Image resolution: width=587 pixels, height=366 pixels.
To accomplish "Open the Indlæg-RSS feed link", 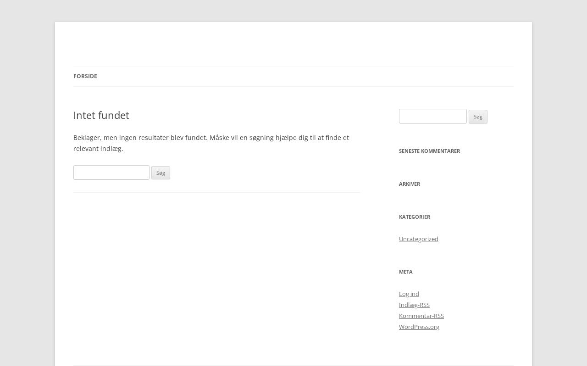I will 414,305.
